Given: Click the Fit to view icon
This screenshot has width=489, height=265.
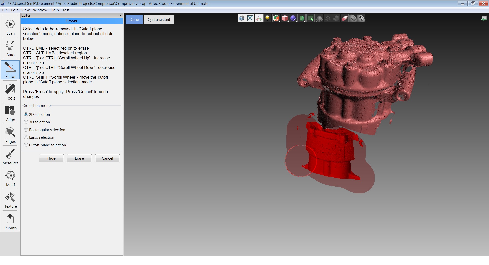Looking at the screenshot, I should point(250,18).
